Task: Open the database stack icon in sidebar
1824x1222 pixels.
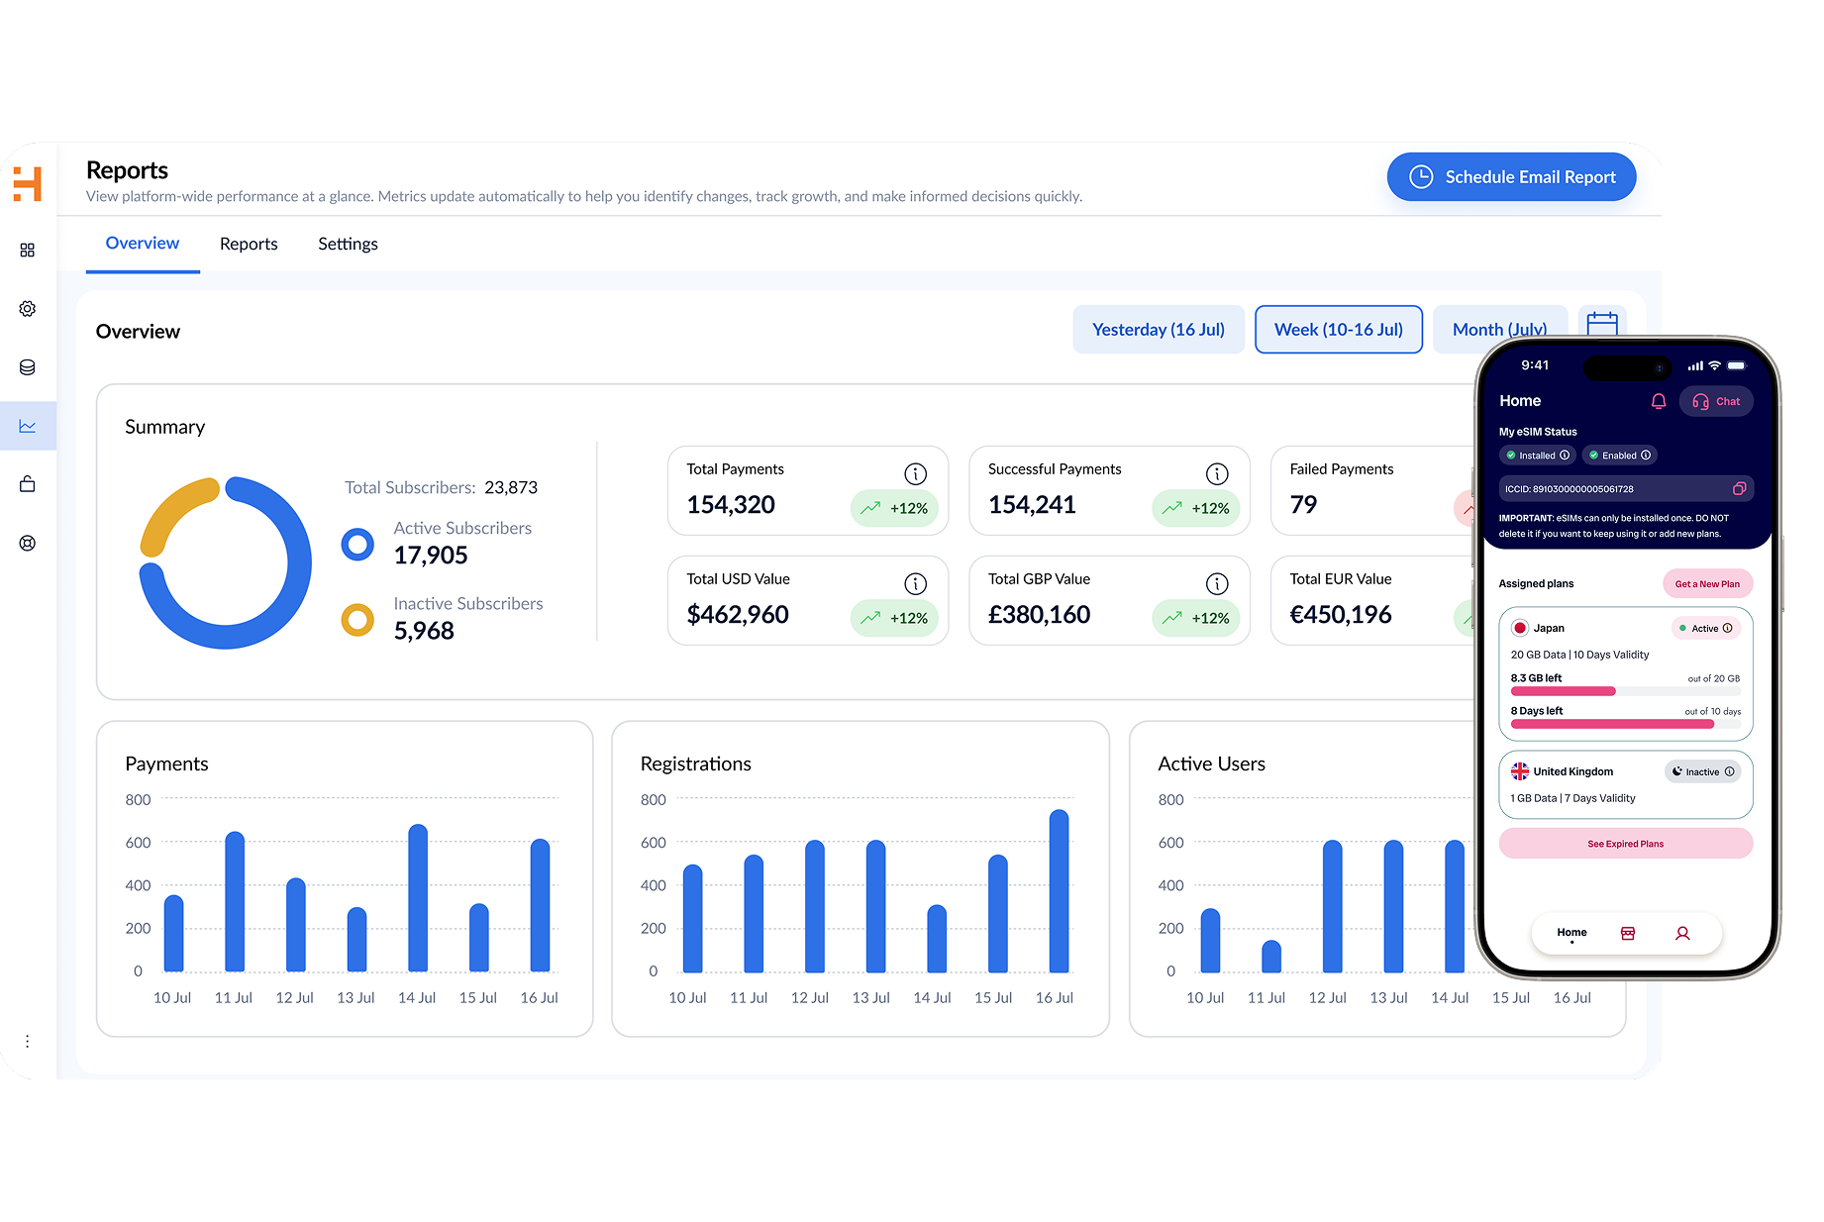Action: (x=28, y=367)
